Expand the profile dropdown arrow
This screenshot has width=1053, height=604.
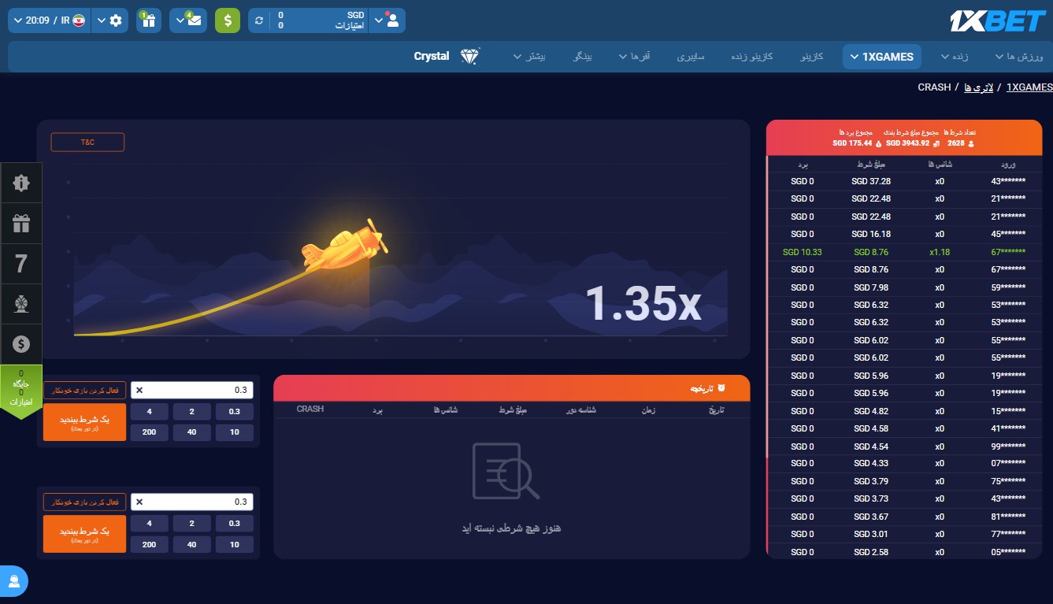pos(378,20)
